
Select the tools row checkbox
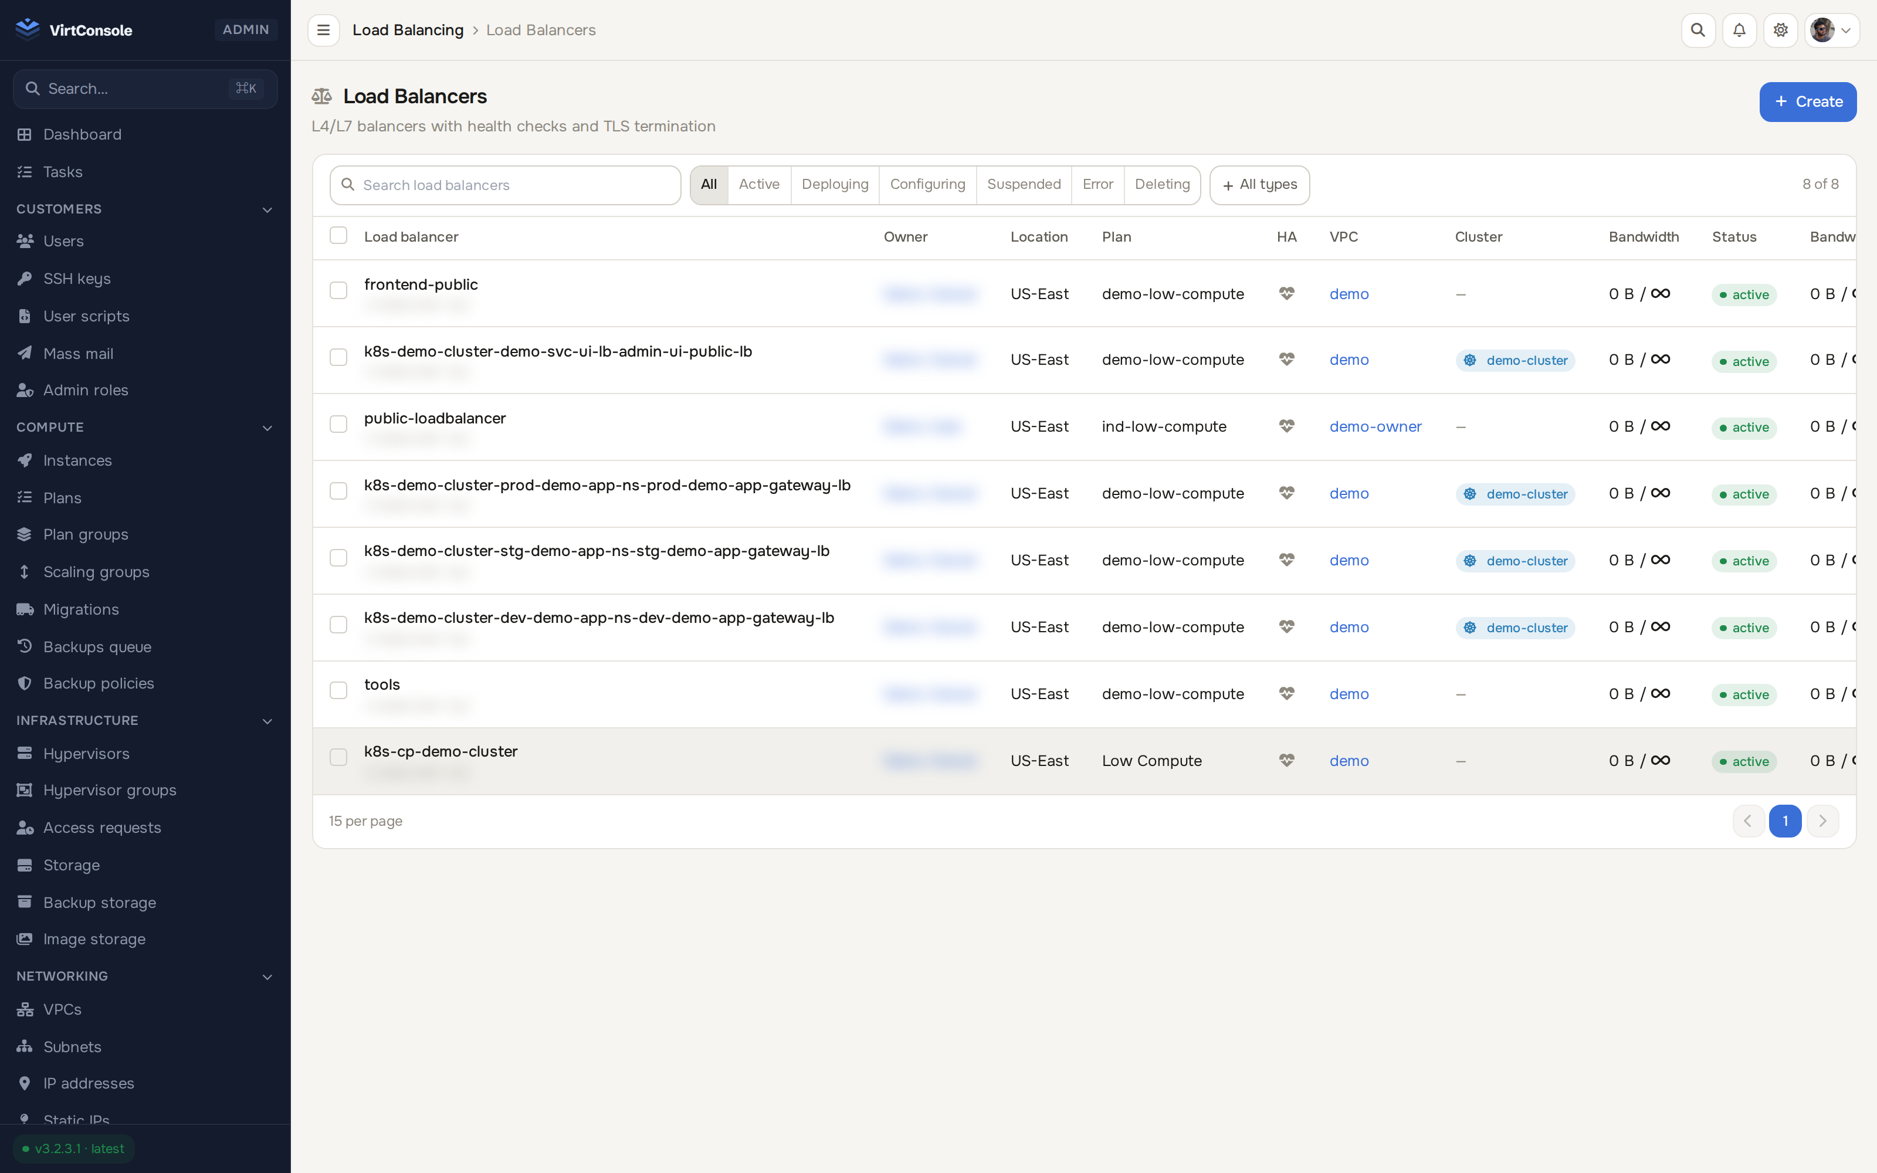(338, 690)
